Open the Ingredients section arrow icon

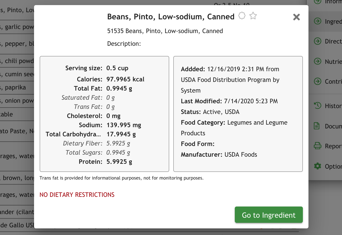pos(318,21)
